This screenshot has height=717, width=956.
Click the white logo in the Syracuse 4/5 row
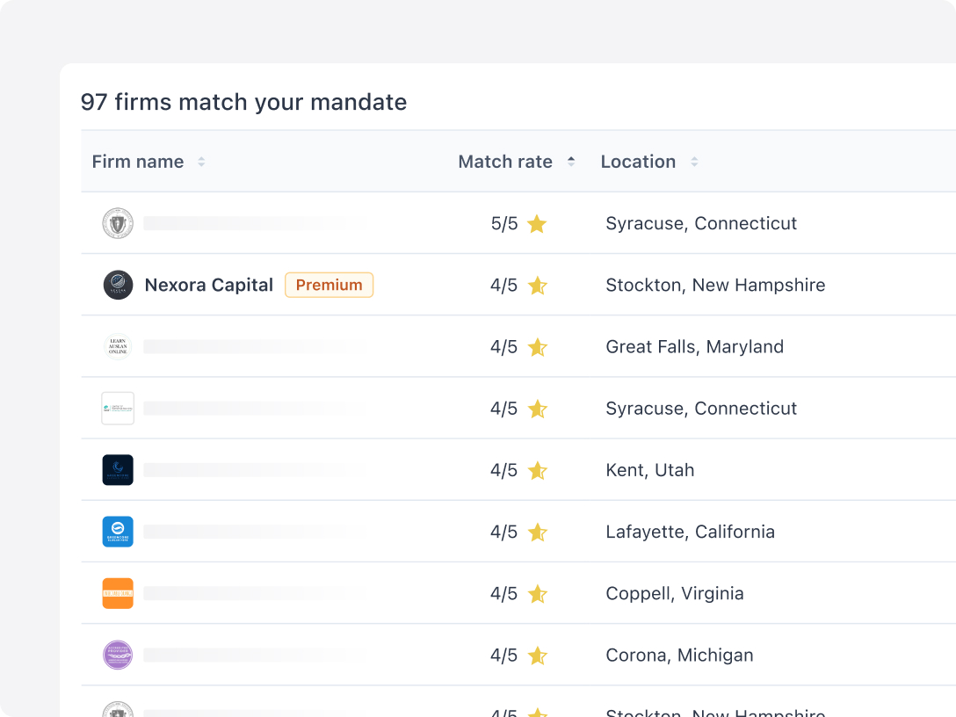click(118, 409)
